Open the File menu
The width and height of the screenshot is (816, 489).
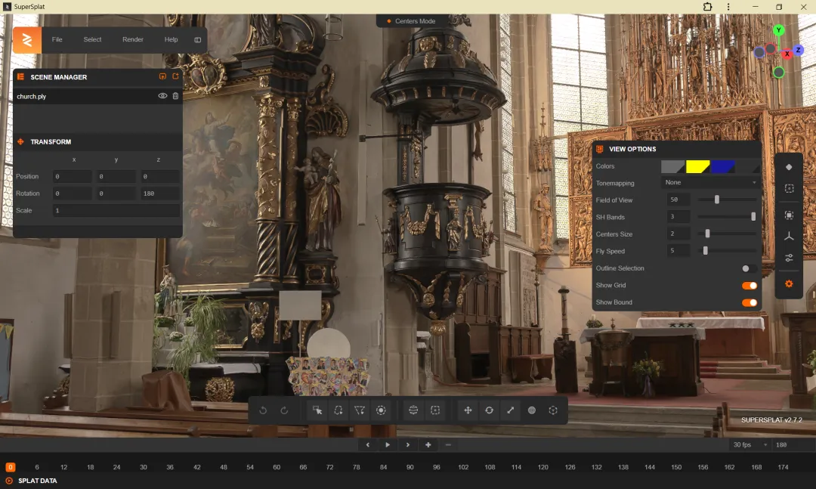pyautogui.click(x=57, y=39)
